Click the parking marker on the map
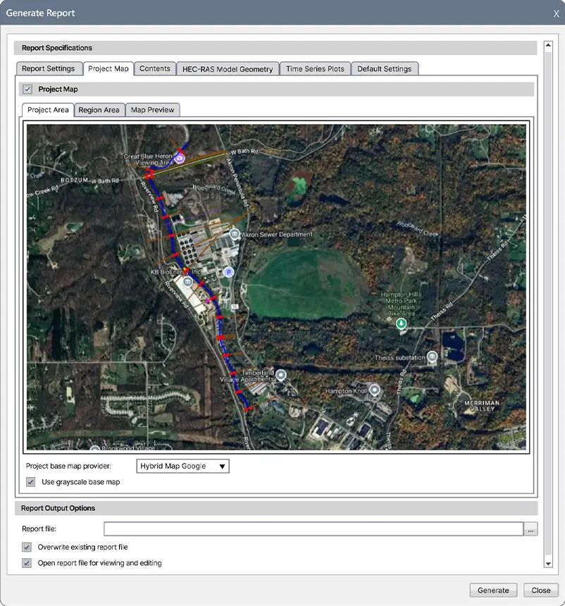The width and height of the screenshot is (565, 606). click(228, 271)
